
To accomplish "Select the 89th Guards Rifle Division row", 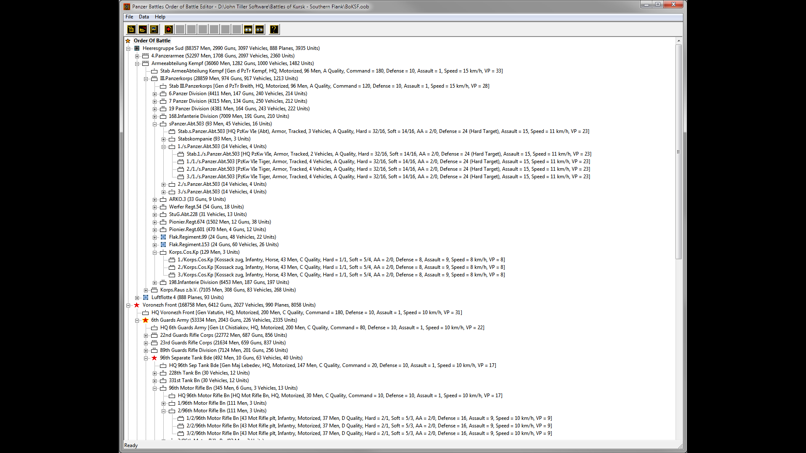I will pos(224,350).
